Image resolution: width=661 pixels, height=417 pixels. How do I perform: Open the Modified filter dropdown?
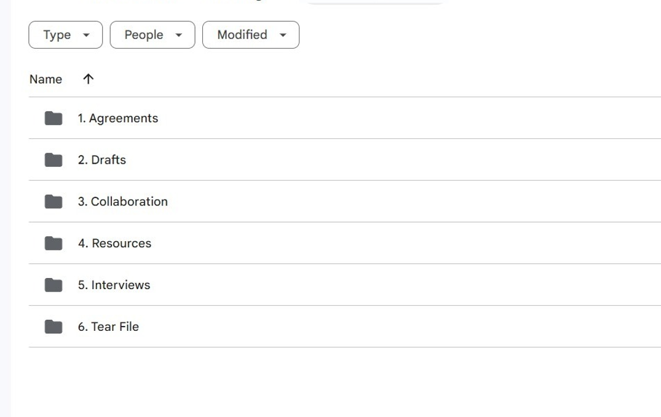[x=250, y=35]
